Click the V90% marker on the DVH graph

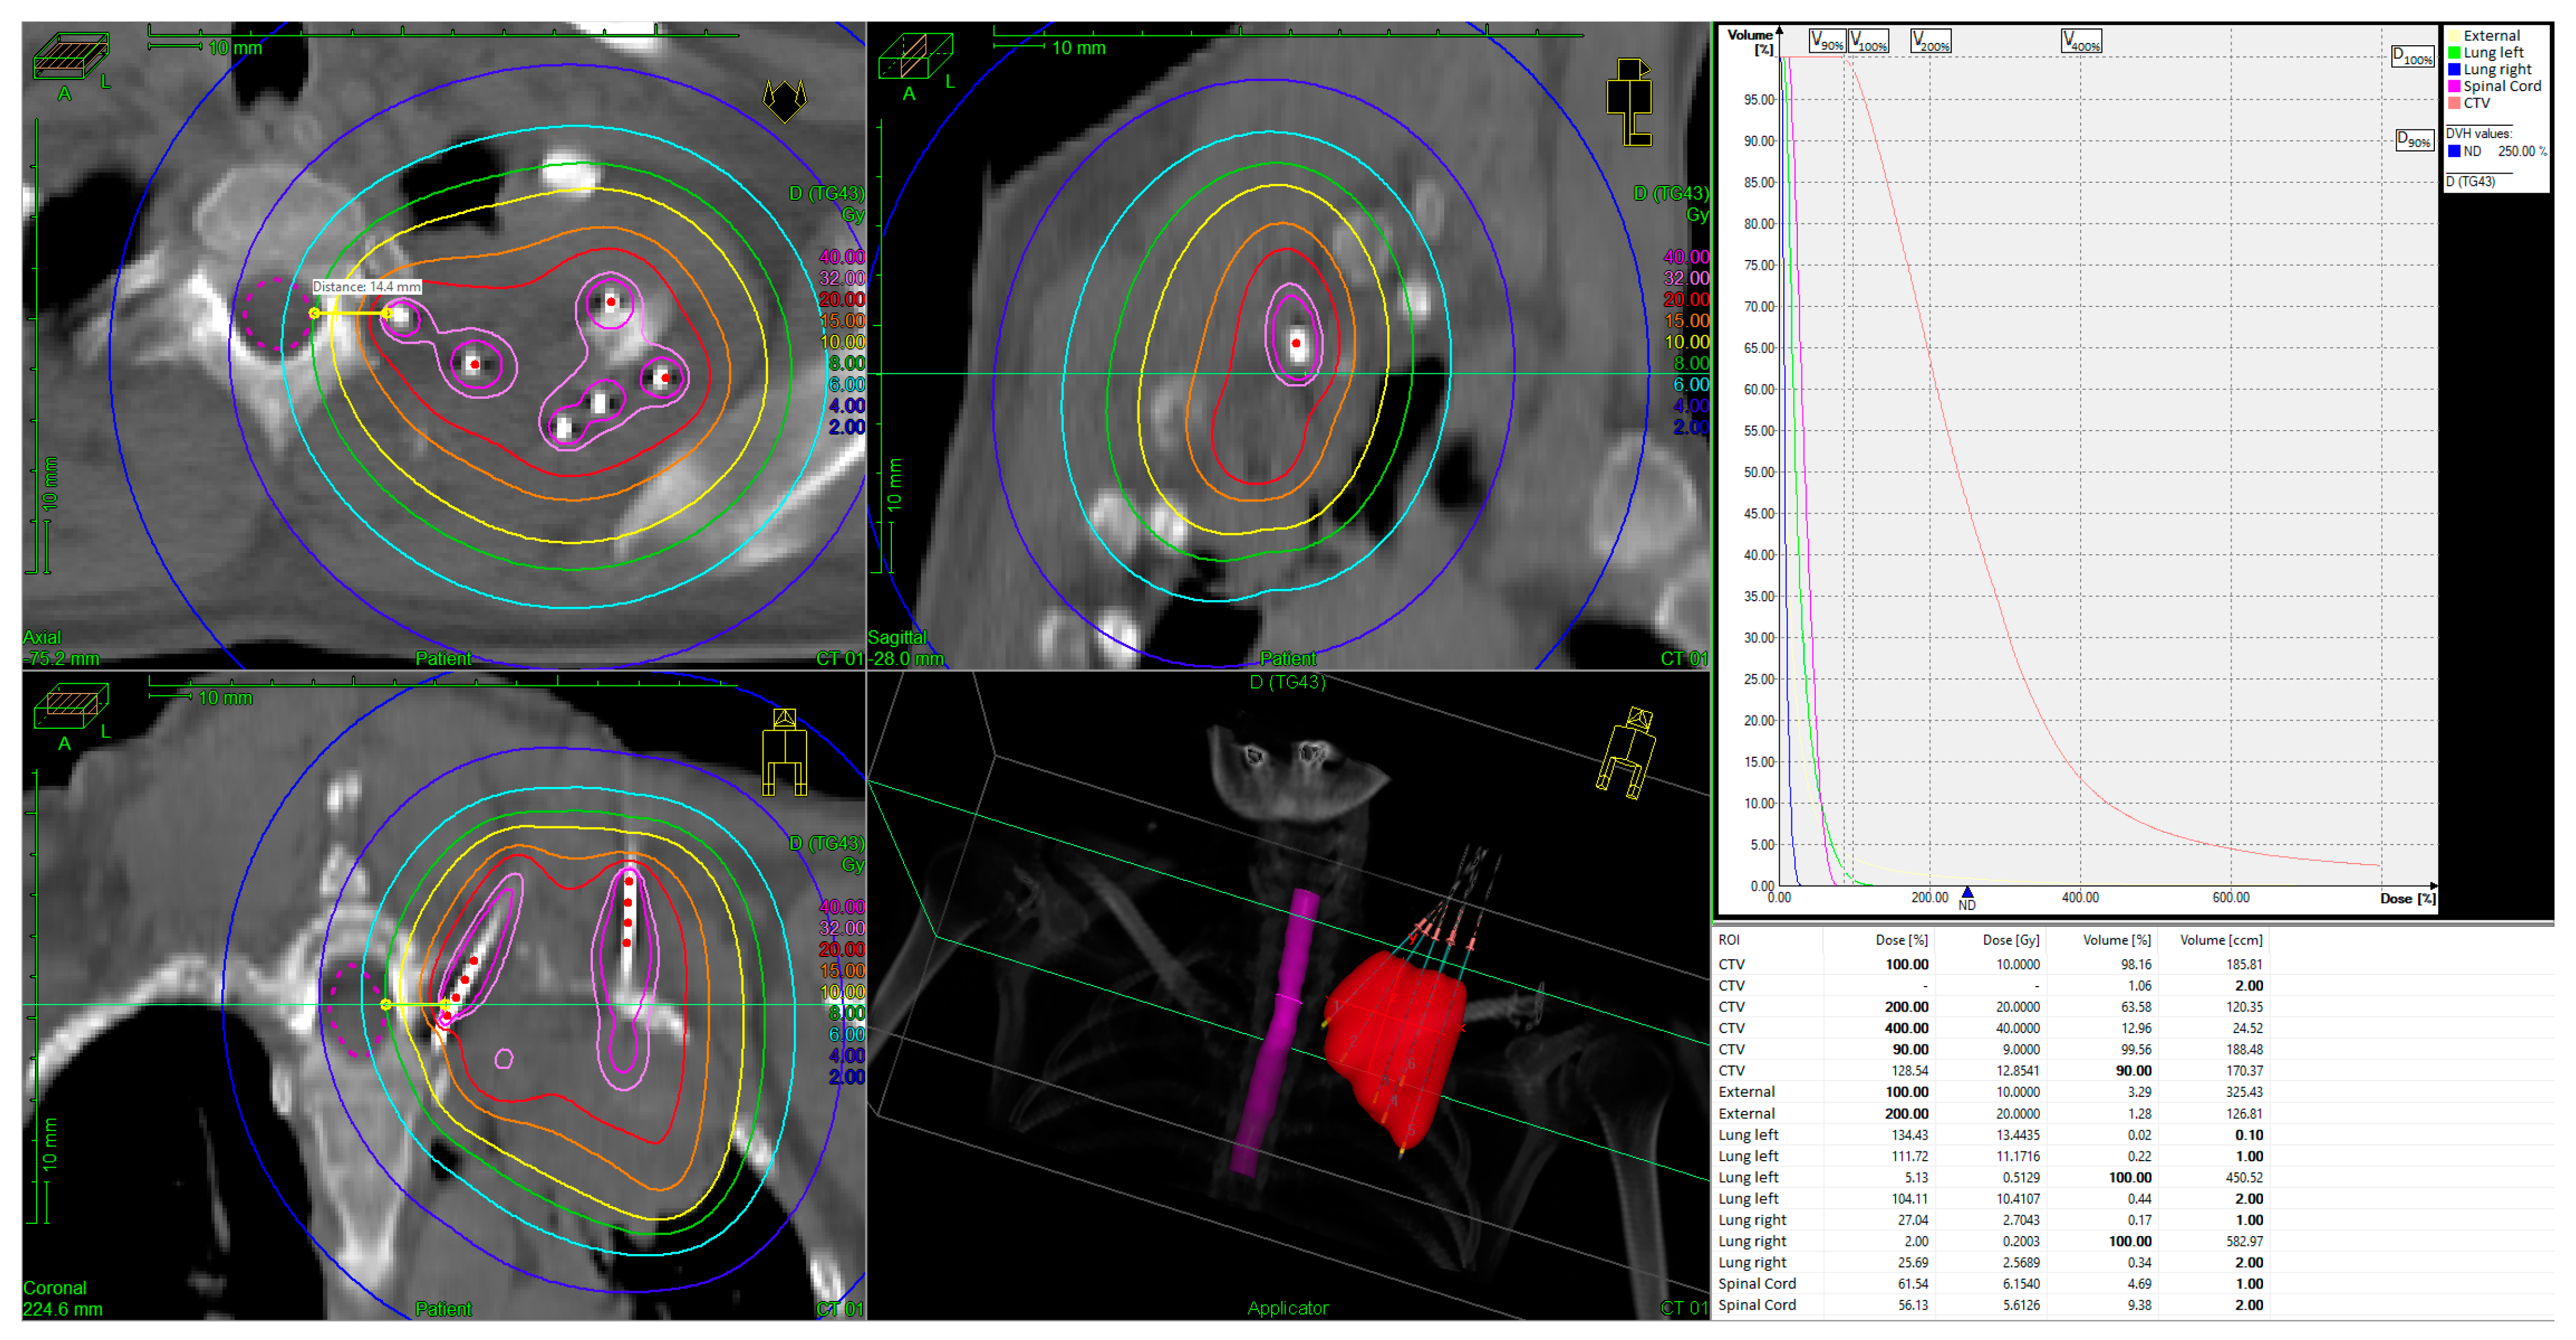tap(1827, 42)
